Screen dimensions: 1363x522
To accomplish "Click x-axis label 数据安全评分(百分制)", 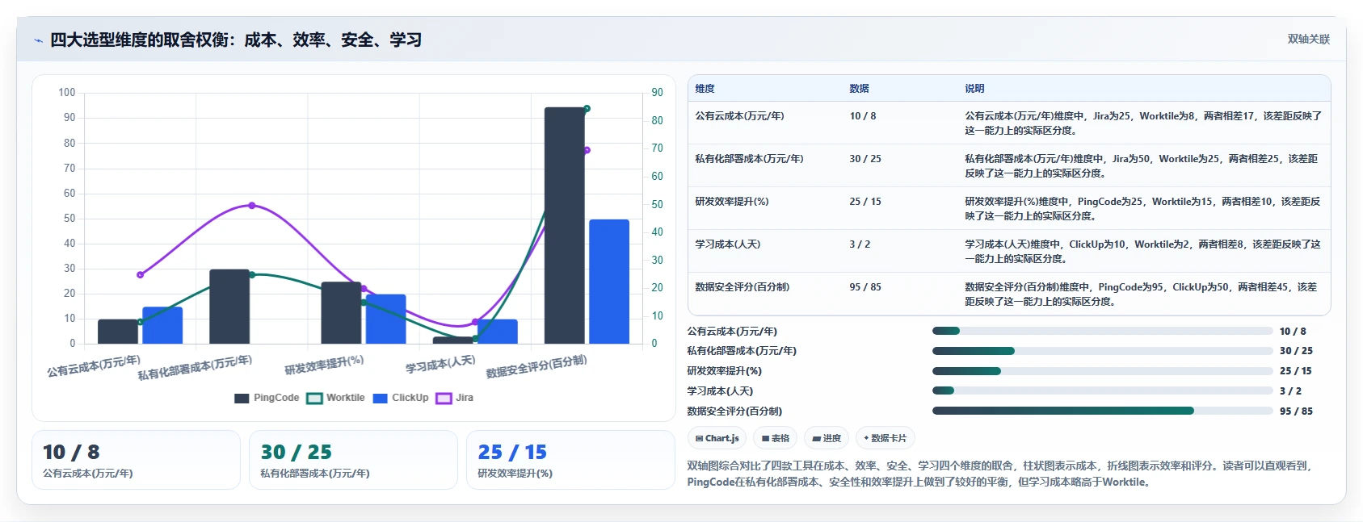I will (x=536, y=366).
